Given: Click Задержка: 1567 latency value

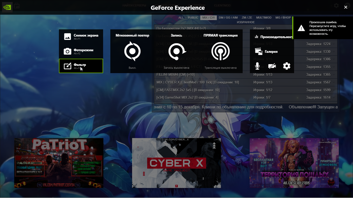Looking at the screenshot, I should pos(318,82).
